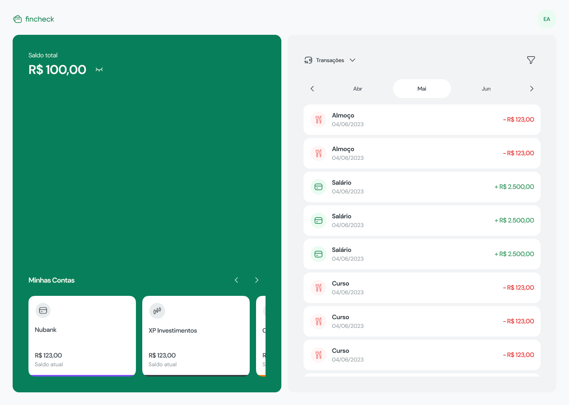Click the fincheck logo icon

[x=17, y=19]
